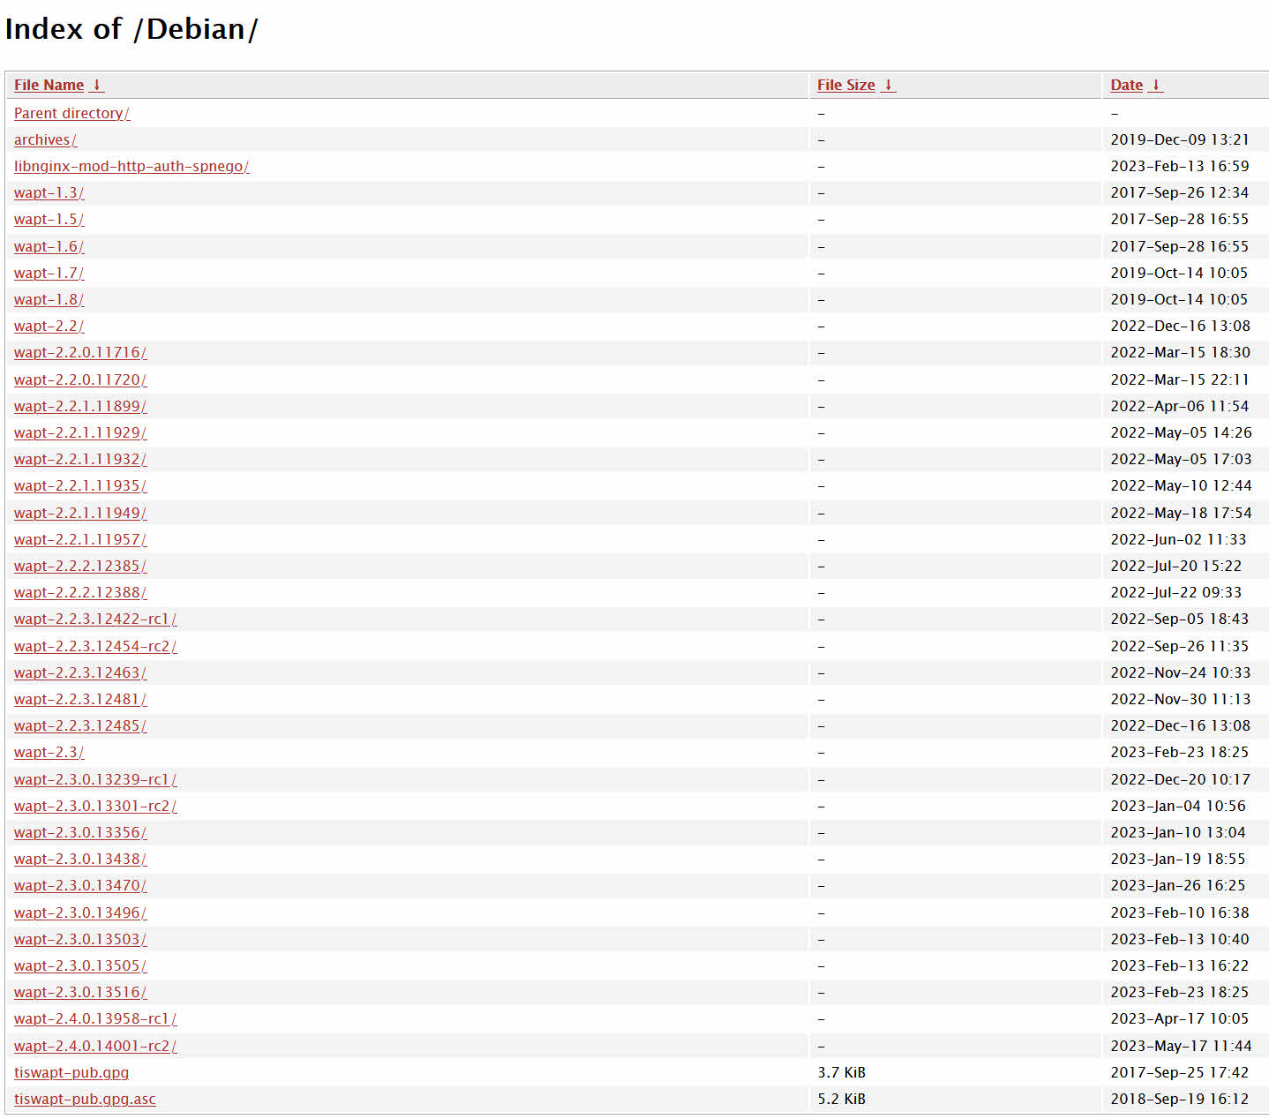Click the date 2023-May-17 11:44
Viewport: 1269px width, 1119px height.
[x=1181, y=1046]
